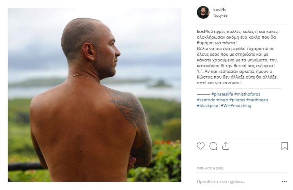The width and height of the screenshot is (293, 190).
Task: Open the Nosy-Be location link
Action: coord(220,16)
